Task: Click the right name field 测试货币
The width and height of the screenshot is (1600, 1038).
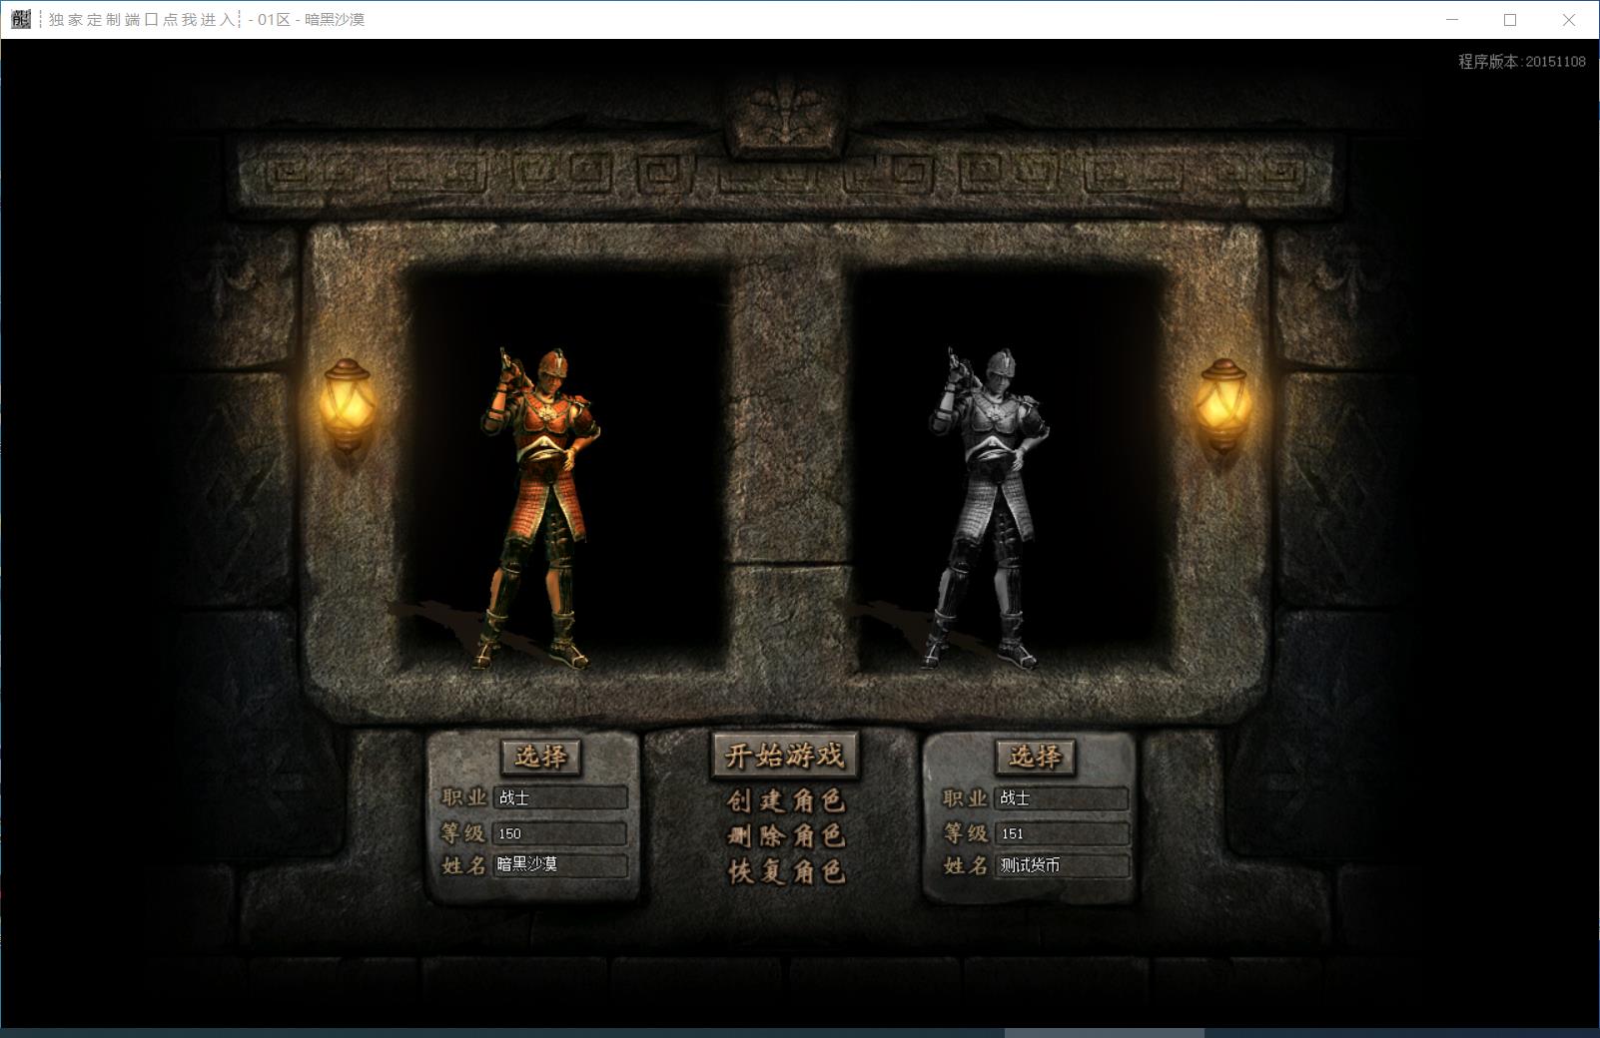Action: 1063,864
